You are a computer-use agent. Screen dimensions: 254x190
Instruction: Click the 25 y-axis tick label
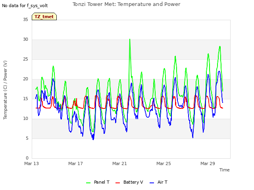(25, 59)
